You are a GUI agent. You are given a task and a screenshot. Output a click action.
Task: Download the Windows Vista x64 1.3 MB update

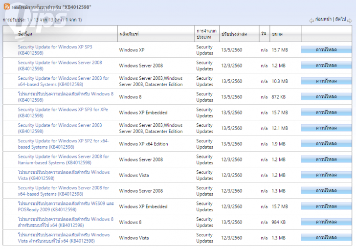(x=326, y=238)
